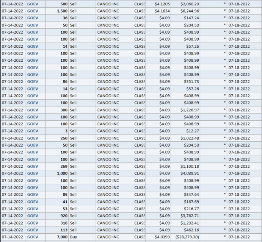The height and width of the screenshot is (242, 262).
Task: Select the Buy action cell
Action: pyautogui.click(x=82, y=237)
